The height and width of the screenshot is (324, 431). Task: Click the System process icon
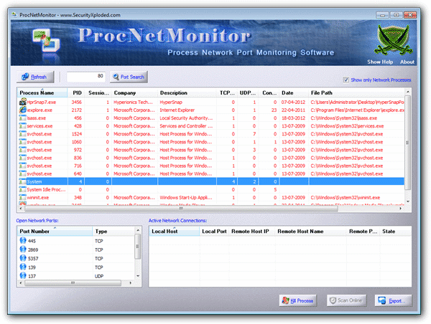coord(23,181)
